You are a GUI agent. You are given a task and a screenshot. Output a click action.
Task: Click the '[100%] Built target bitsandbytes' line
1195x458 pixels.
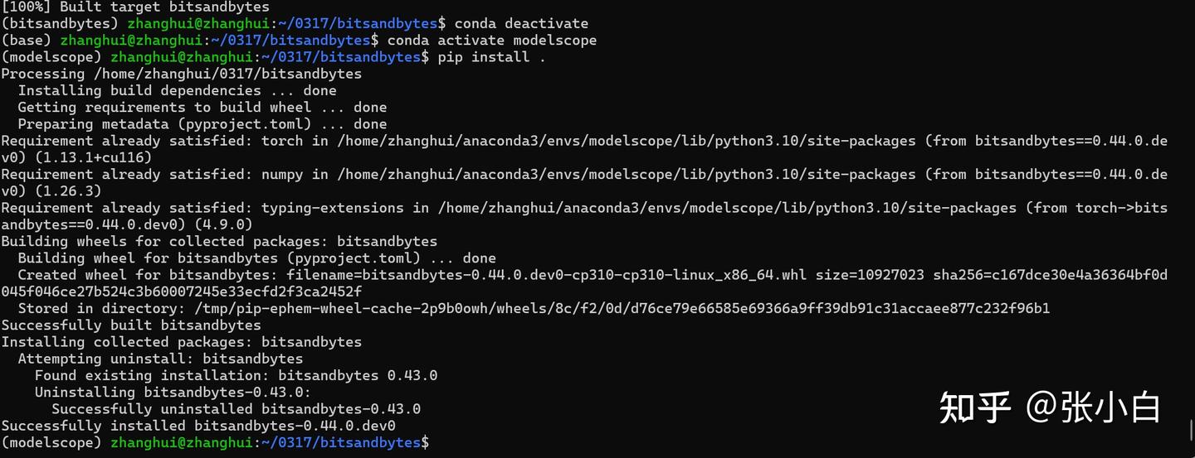[135, 7]
